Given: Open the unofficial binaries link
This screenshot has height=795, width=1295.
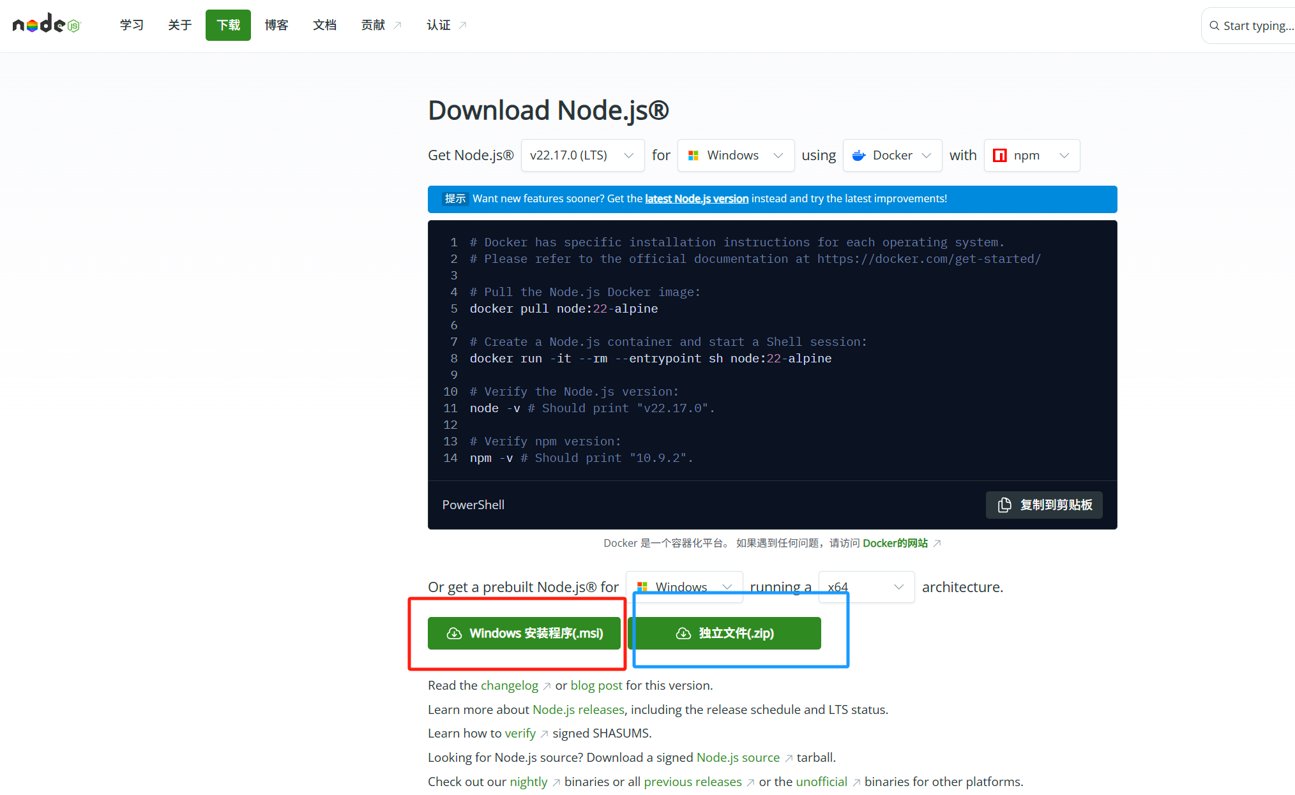Looking at the screenshot, I should tap(822, 782).
